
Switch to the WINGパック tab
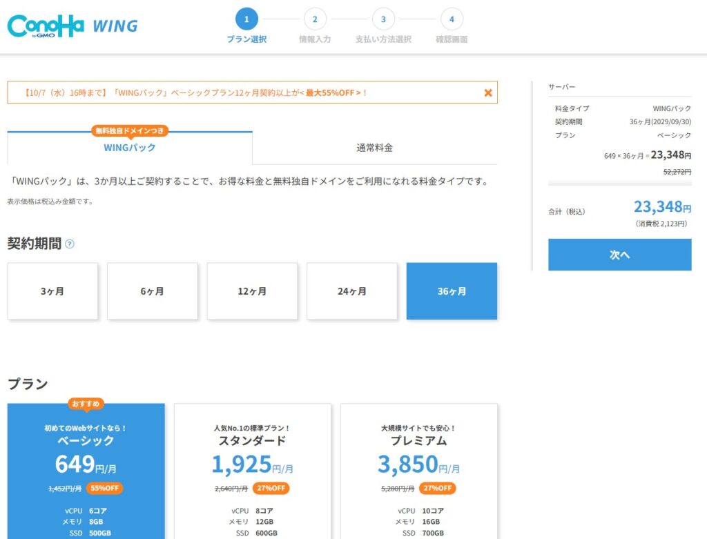pyautogui.click(x=130, y=148)
